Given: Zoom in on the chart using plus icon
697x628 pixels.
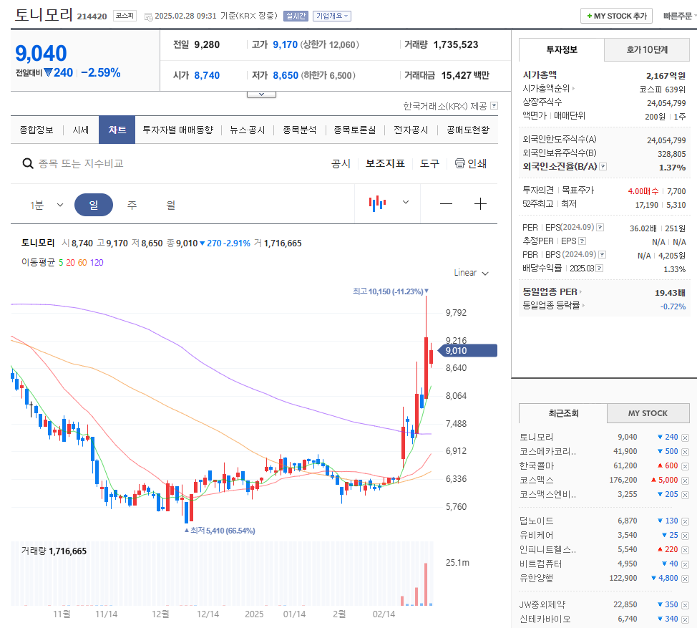Looking at the screenshot, I should pyautogui.click(x=480, y=203).
